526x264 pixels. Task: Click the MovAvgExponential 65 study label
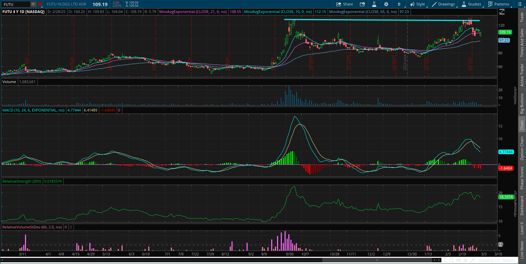(363, 12)
